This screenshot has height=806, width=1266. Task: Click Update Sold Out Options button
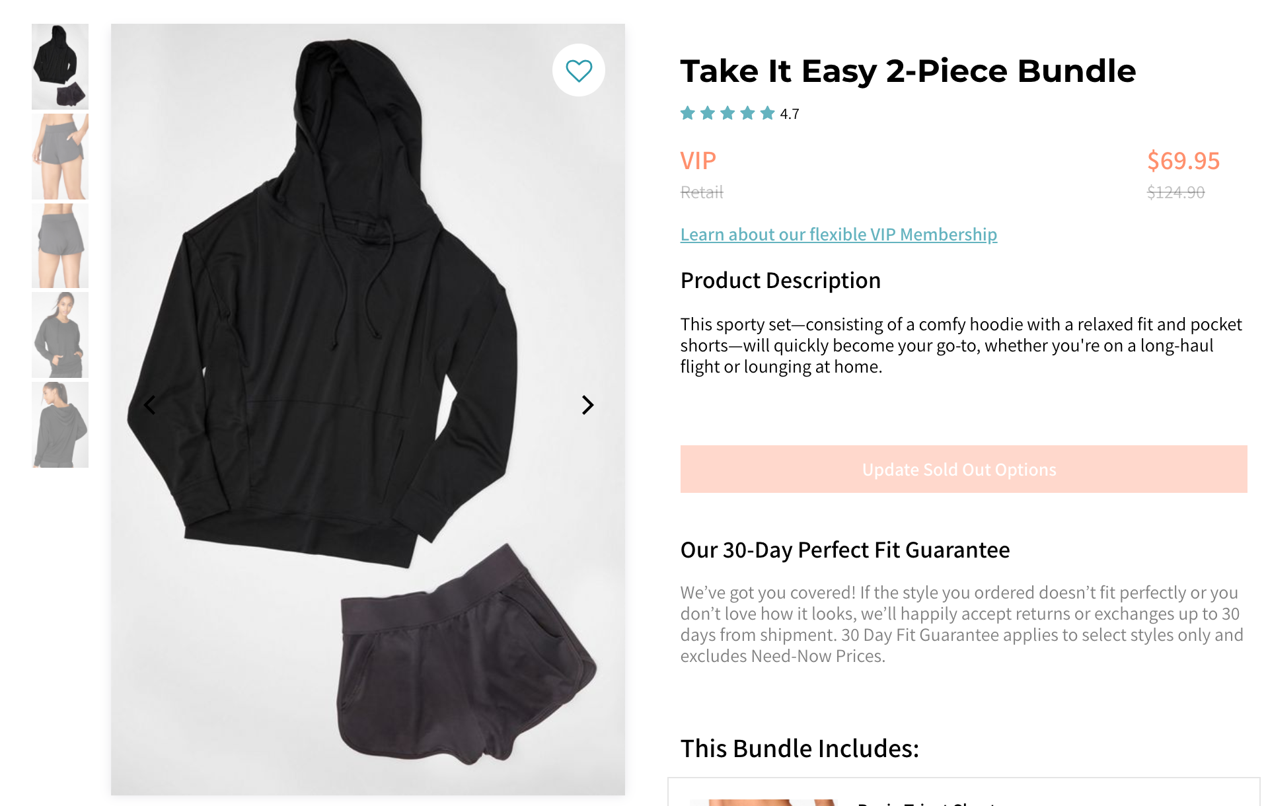tap(959, 469)
